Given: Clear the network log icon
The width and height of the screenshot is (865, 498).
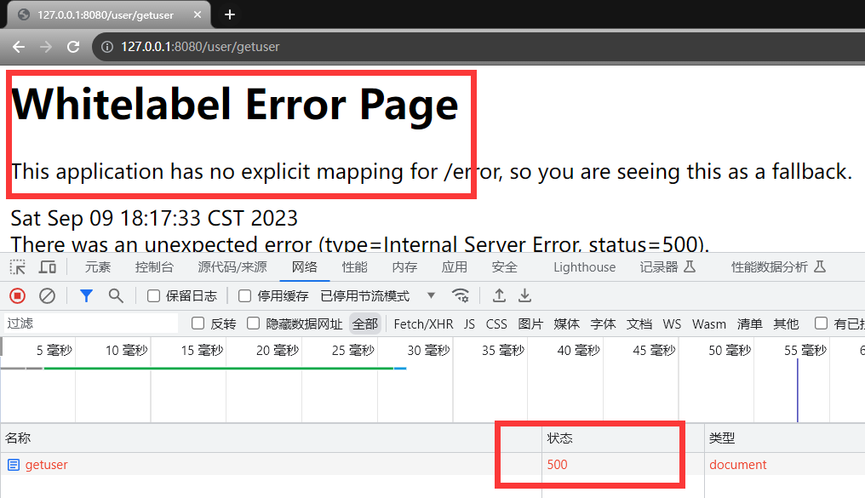Looking at the screenshot, I should tap(48, 296).
